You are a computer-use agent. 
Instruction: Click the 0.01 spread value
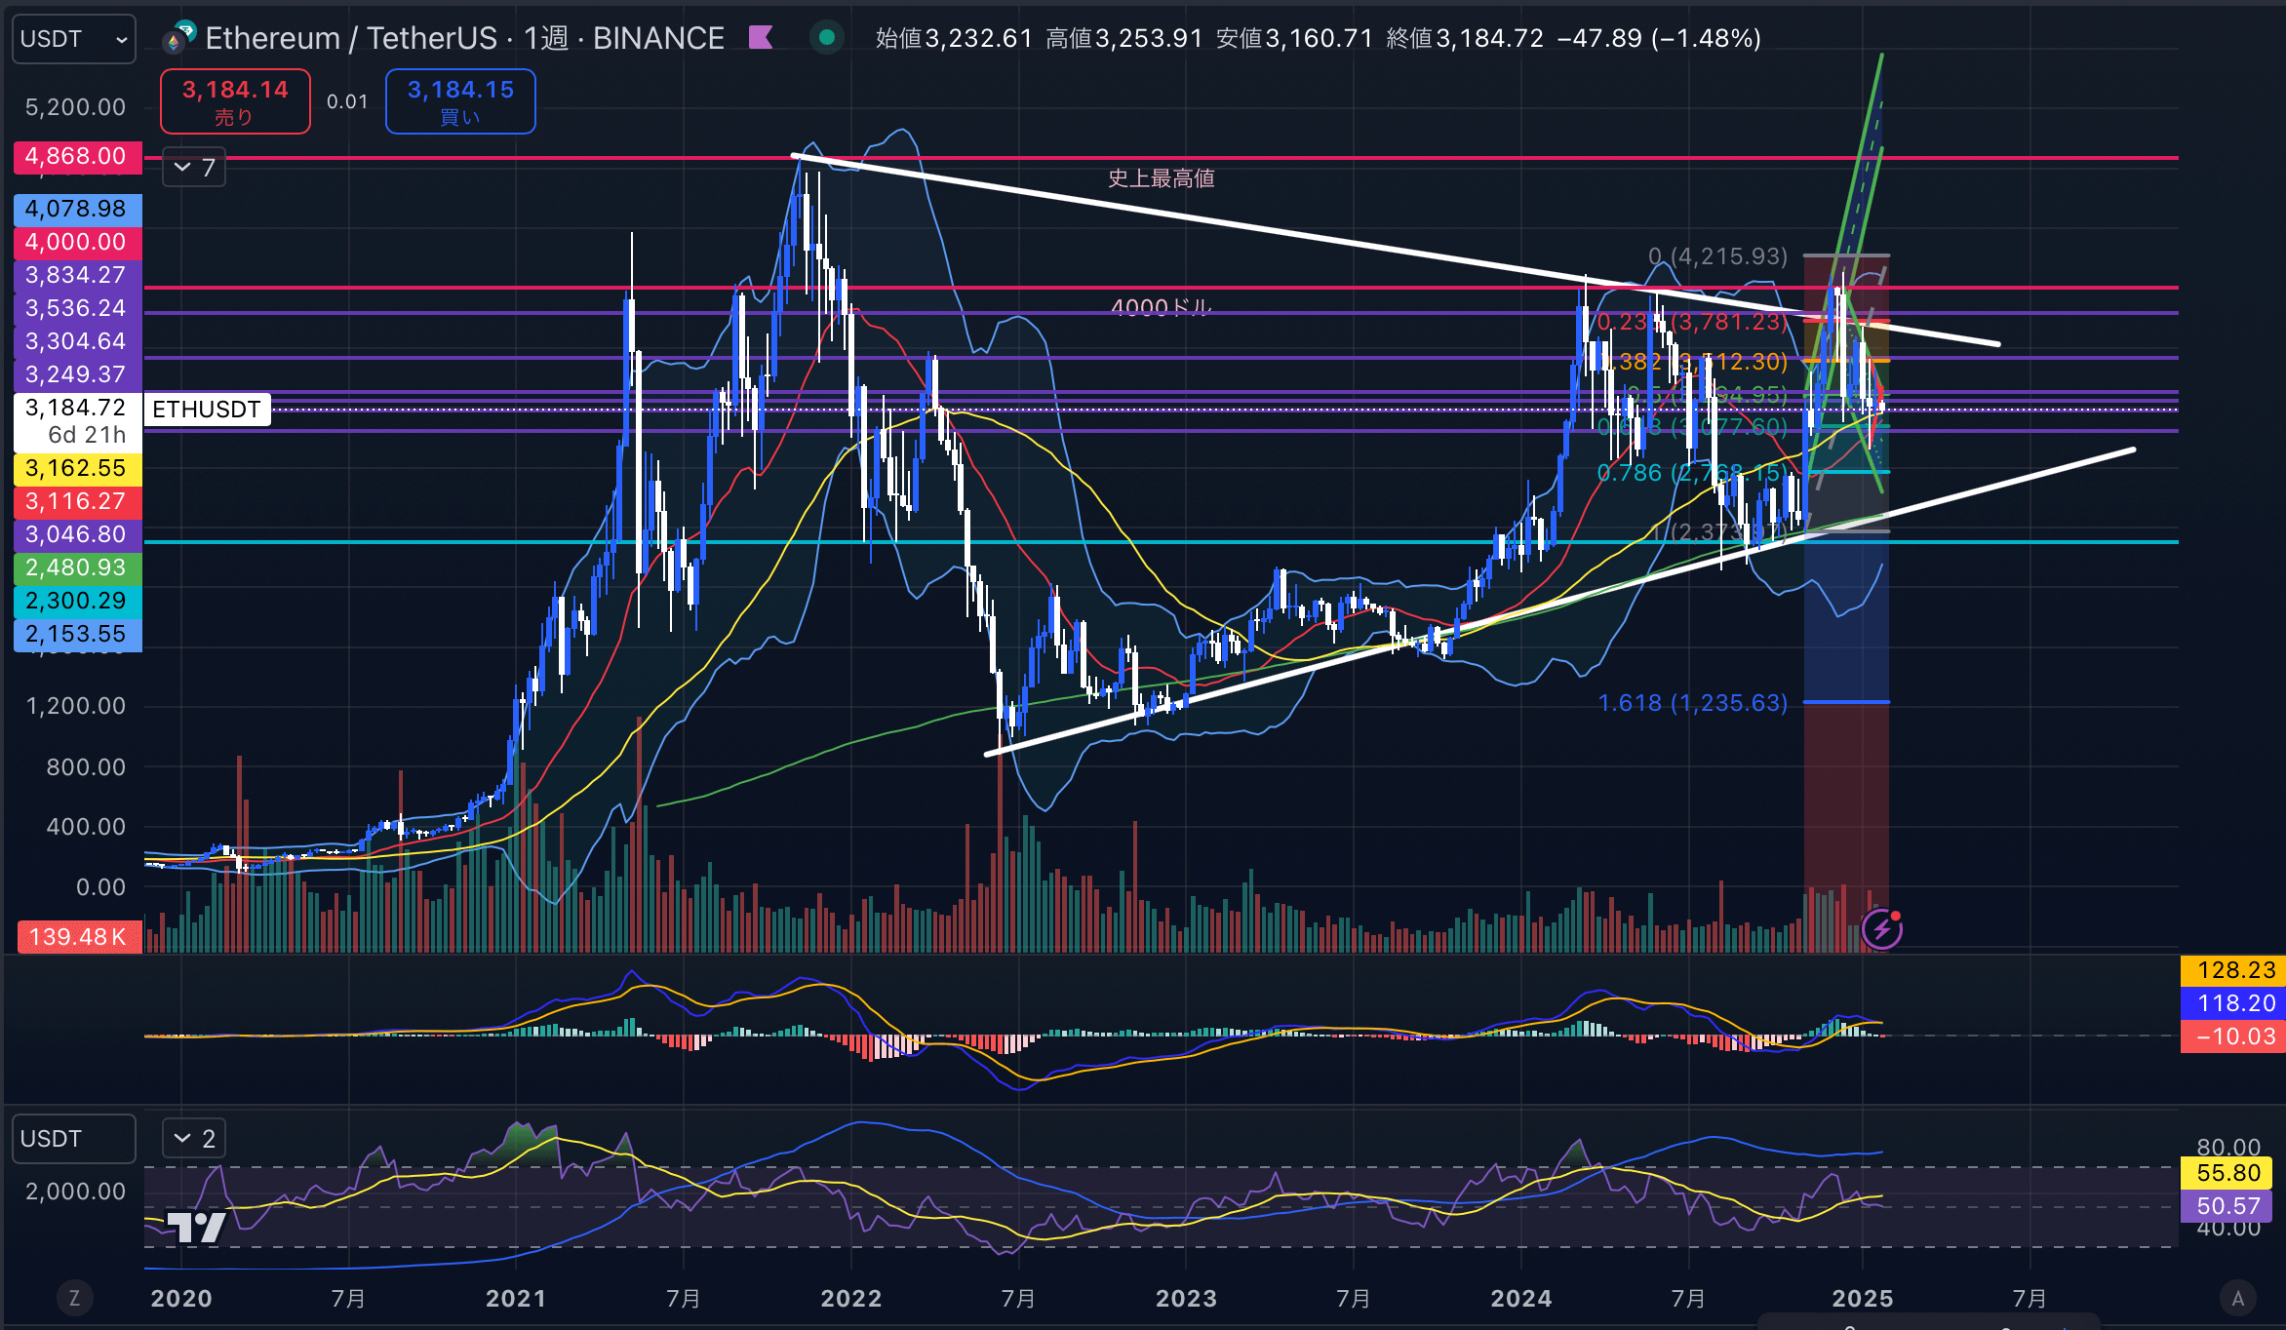tap(347, 101)
